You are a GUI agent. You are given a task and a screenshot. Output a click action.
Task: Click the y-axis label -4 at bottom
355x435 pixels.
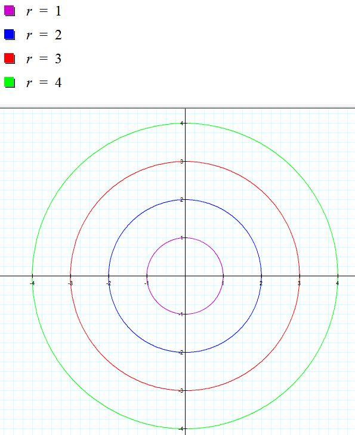point(181,429)
